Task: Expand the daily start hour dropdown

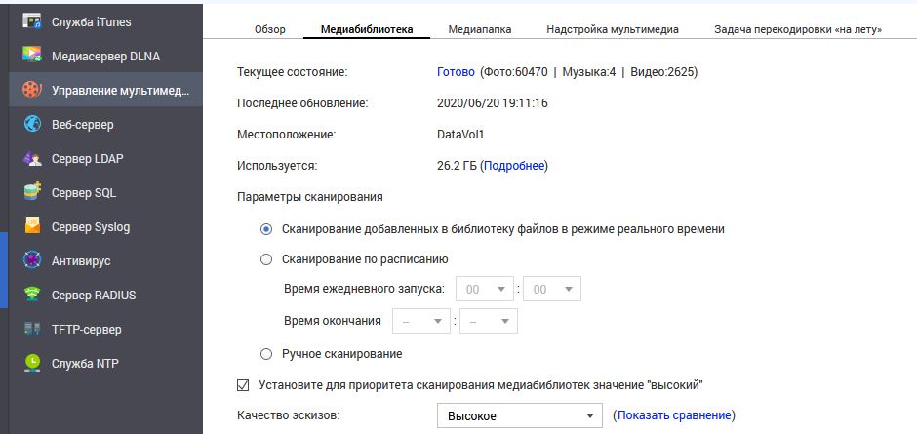Action: pos(486,290)
